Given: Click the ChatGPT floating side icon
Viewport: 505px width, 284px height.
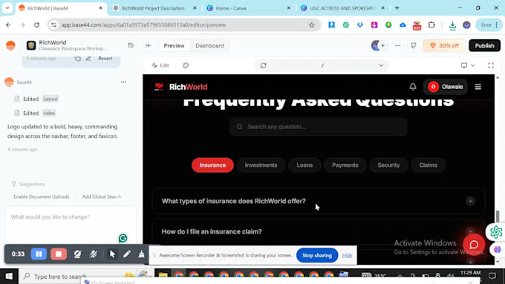Looking at the screenshot, I should click(x=496, y=232).
